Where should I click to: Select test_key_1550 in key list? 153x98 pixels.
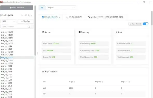tap(7, 74)
